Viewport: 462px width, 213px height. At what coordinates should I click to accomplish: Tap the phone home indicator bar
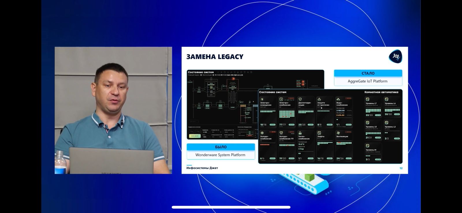pos(231,207)
